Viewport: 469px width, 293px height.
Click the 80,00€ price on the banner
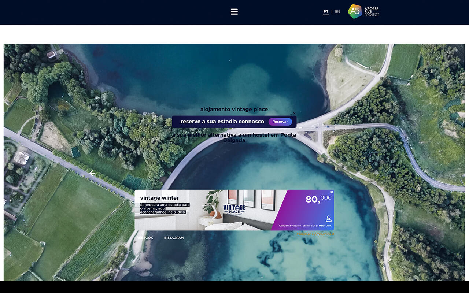click(x=318, y=199)
